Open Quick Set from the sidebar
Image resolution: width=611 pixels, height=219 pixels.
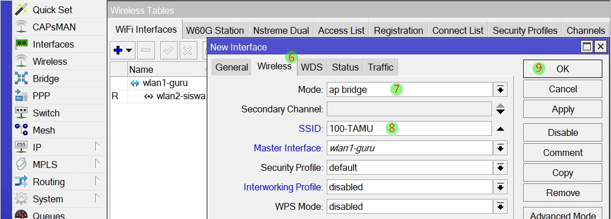[60, 10]
